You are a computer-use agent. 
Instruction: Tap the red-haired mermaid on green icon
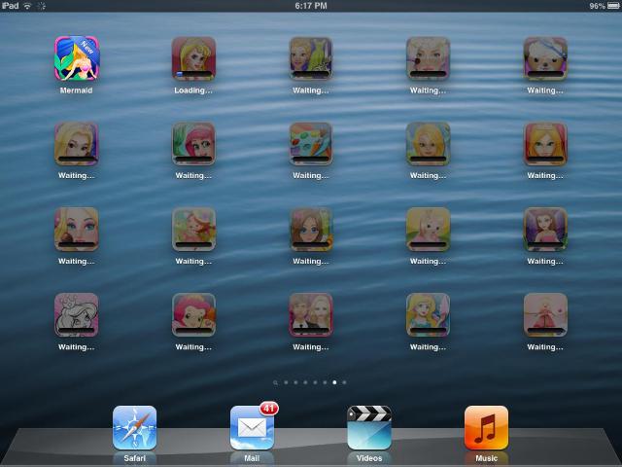tap(193, 144)
